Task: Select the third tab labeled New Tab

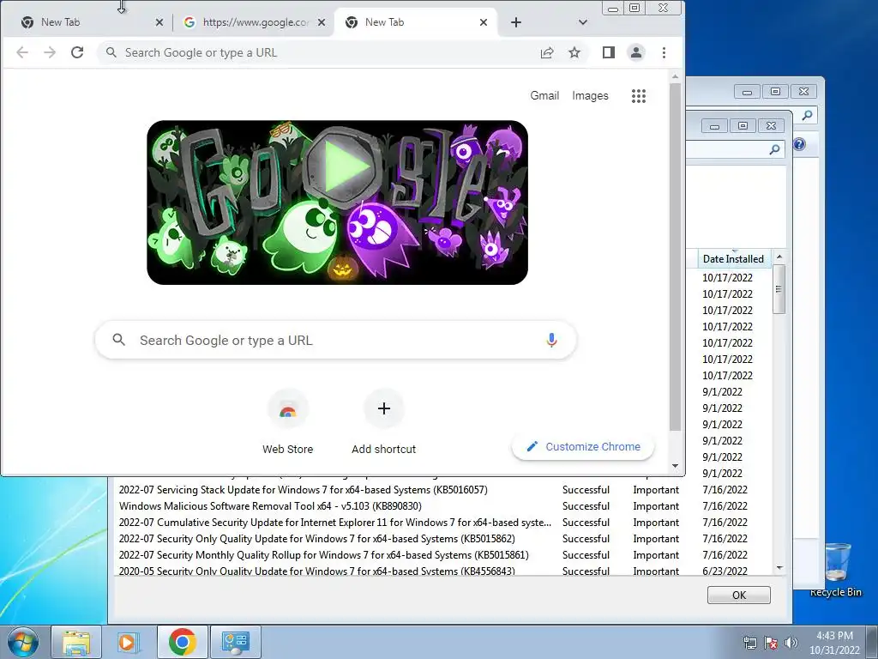Action: [414, 22]
